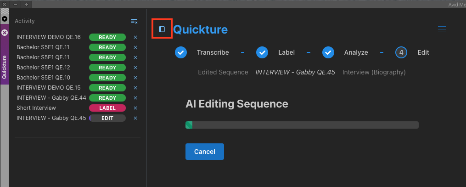The height and width of the screenshot is (187, 466).
Task: Click the Analyze step checkmark
Action: tap(328, 53)
